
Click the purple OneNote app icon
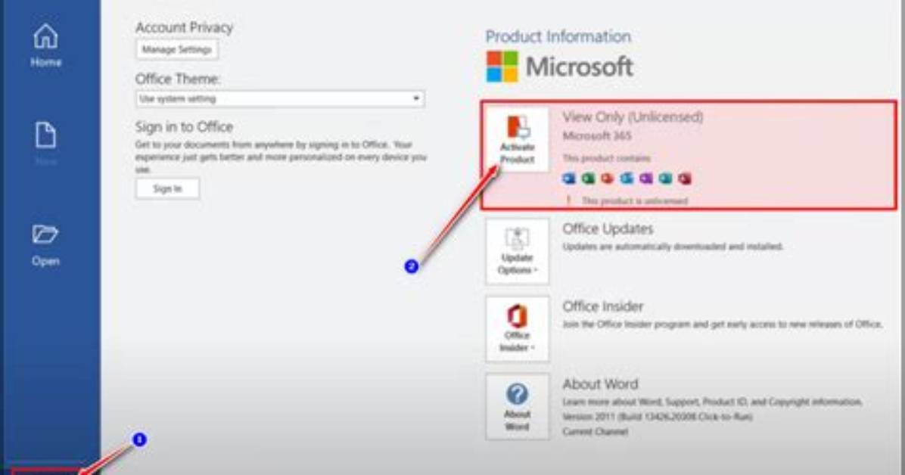(x=646, y=179)
